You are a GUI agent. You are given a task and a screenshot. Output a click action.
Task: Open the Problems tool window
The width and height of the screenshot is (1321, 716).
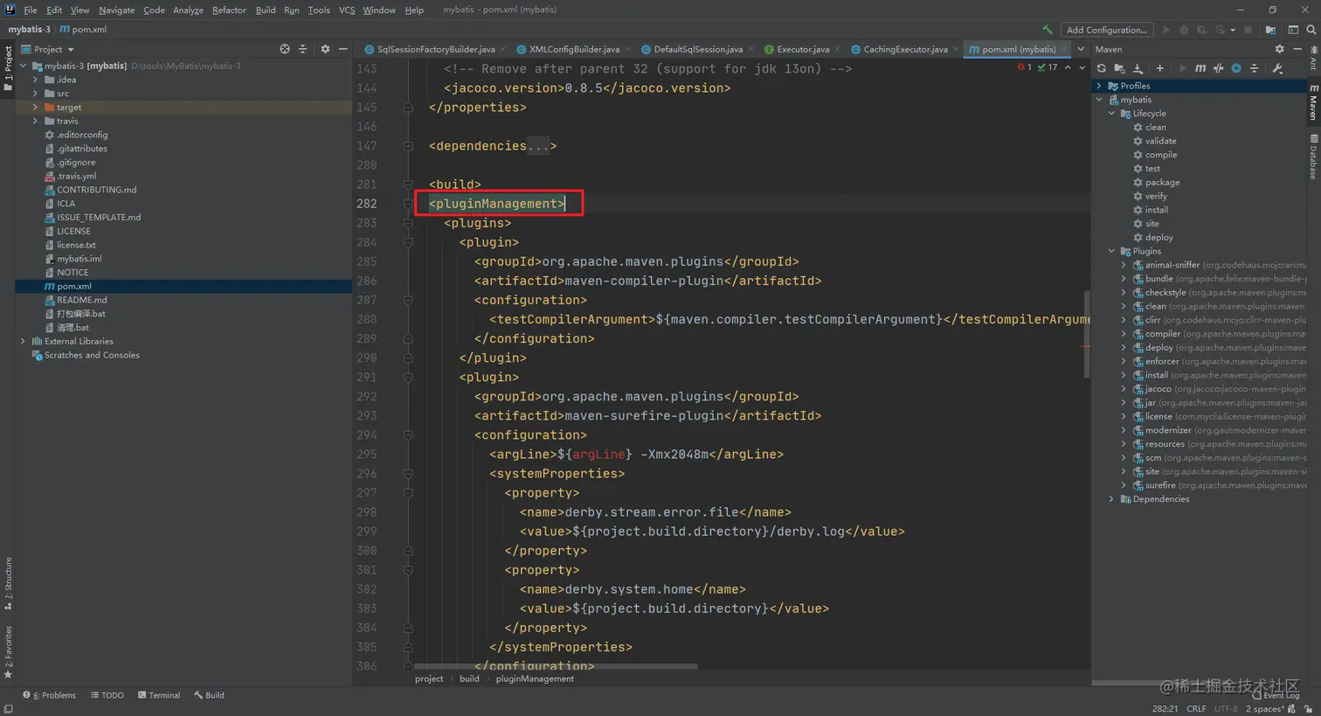coord(50,695)
